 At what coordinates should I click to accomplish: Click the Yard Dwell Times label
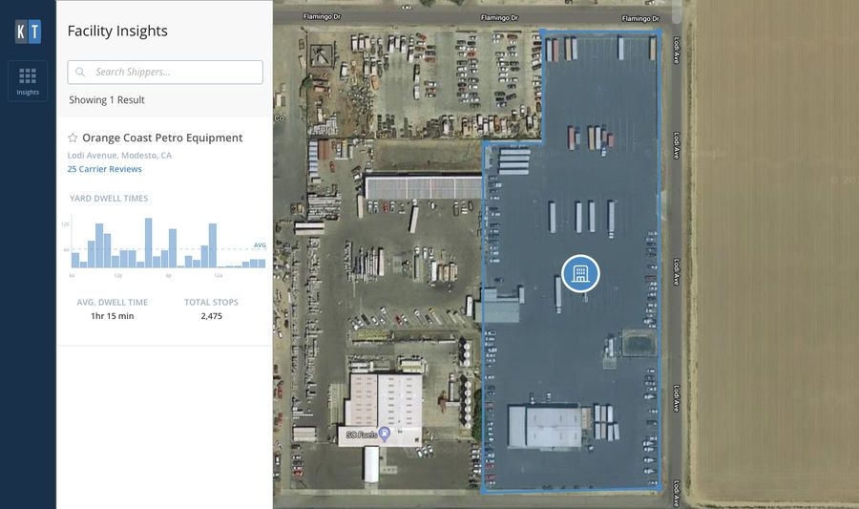(109, 199)
